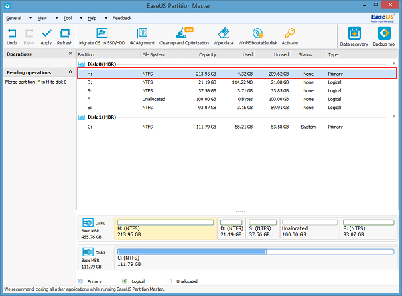The image size is (402, 296).
Task: Click the greyed Redo icon
Action: (29, 33)
